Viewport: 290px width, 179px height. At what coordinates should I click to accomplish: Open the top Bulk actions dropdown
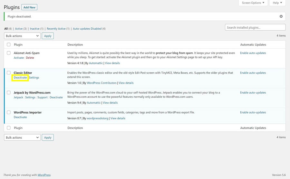click(22, 36)
